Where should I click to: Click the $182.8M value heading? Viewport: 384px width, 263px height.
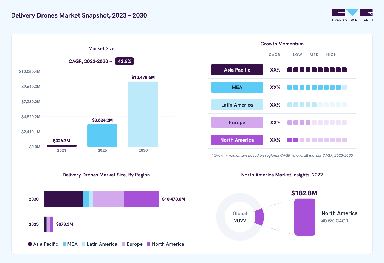click(304, 193)
